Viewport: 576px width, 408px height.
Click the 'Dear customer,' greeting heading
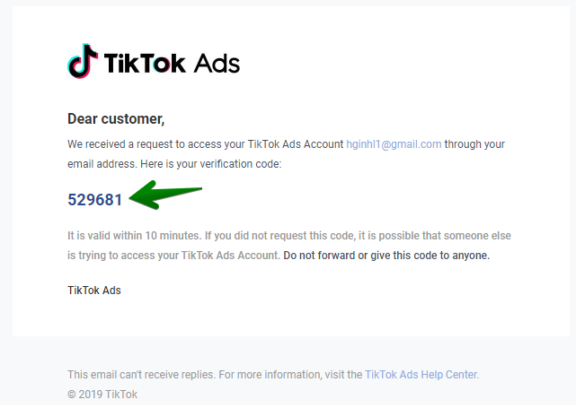(x=116, y=118)
